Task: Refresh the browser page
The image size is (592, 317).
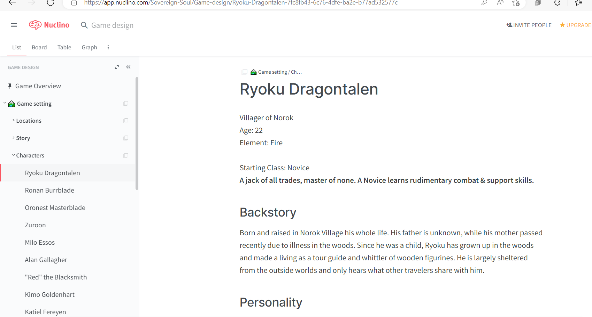Action: tap(51, 3)
